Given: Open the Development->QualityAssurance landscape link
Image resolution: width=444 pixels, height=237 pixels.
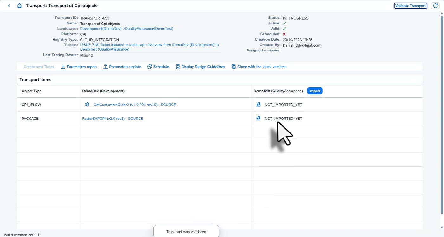Looking at the screenshot, I should click(x=127, y=29).
